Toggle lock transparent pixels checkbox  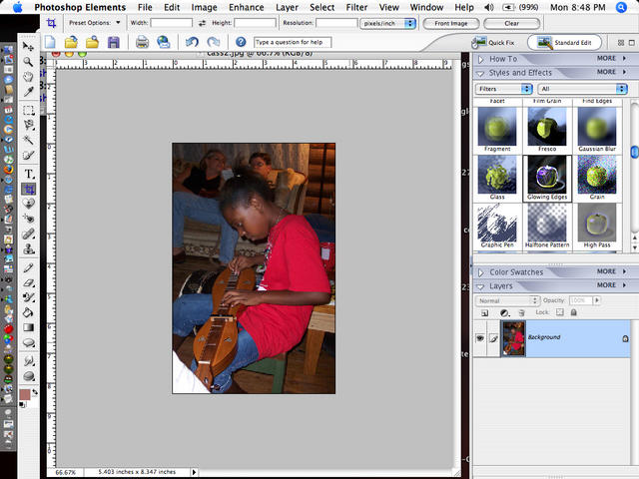560,312
